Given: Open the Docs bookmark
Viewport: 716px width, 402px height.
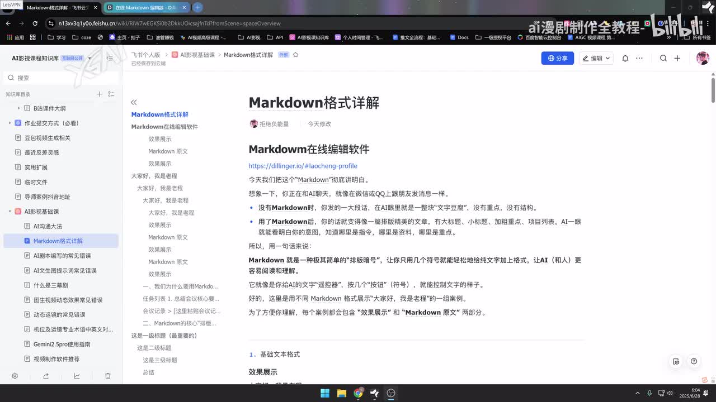Looking at the screenshot, I should point(459,37).
